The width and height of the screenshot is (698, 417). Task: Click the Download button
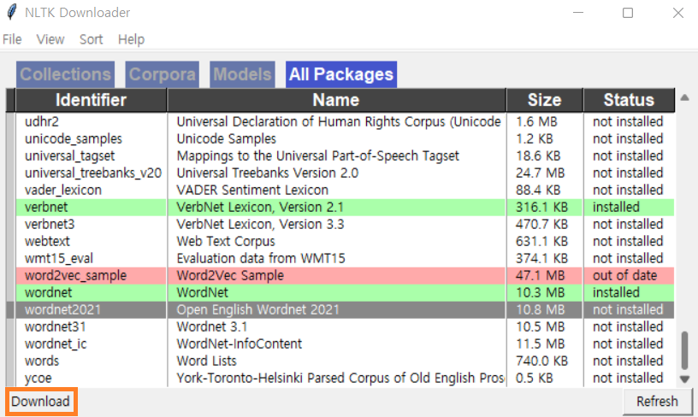[41, 402]
